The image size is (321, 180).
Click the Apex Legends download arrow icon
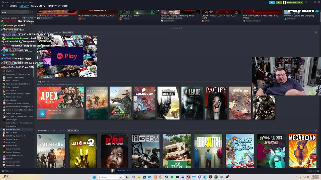pos(42,113)
